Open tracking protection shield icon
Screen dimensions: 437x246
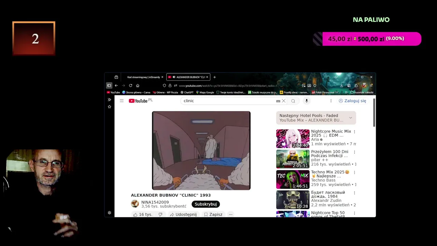pos(164,85)
